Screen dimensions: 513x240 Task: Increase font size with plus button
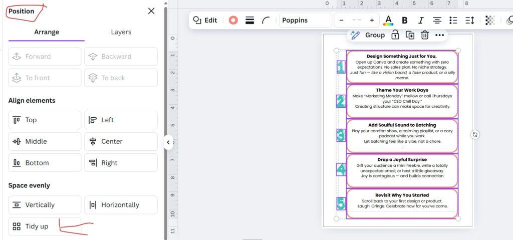click(x=372, y=21)
